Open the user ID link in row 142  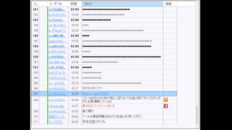pyautogui.click(x=58, y=15)
